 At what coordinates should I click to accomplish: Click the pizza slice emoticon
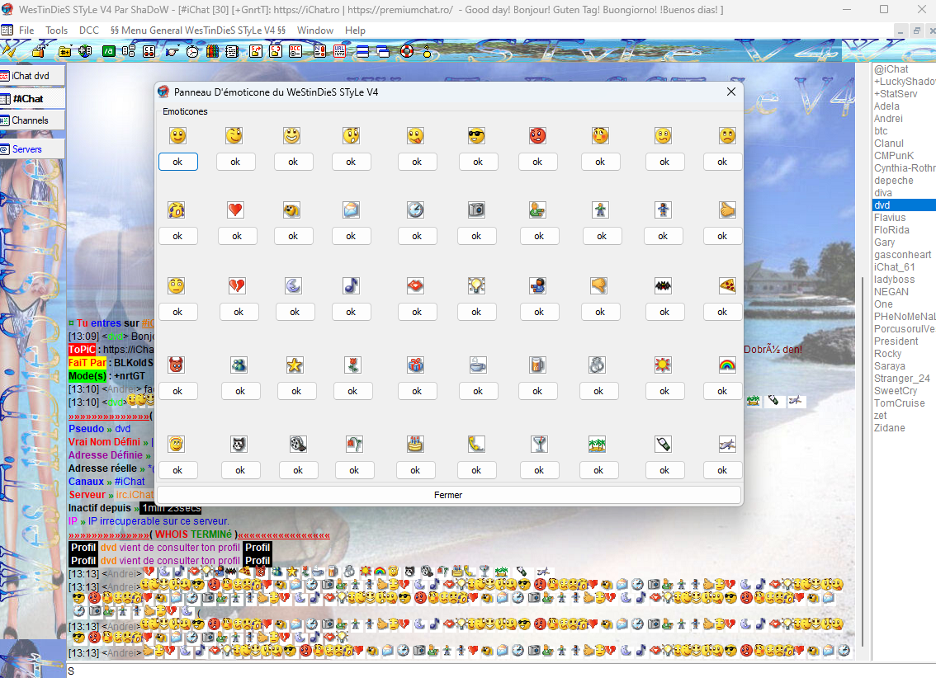[727, 285]
